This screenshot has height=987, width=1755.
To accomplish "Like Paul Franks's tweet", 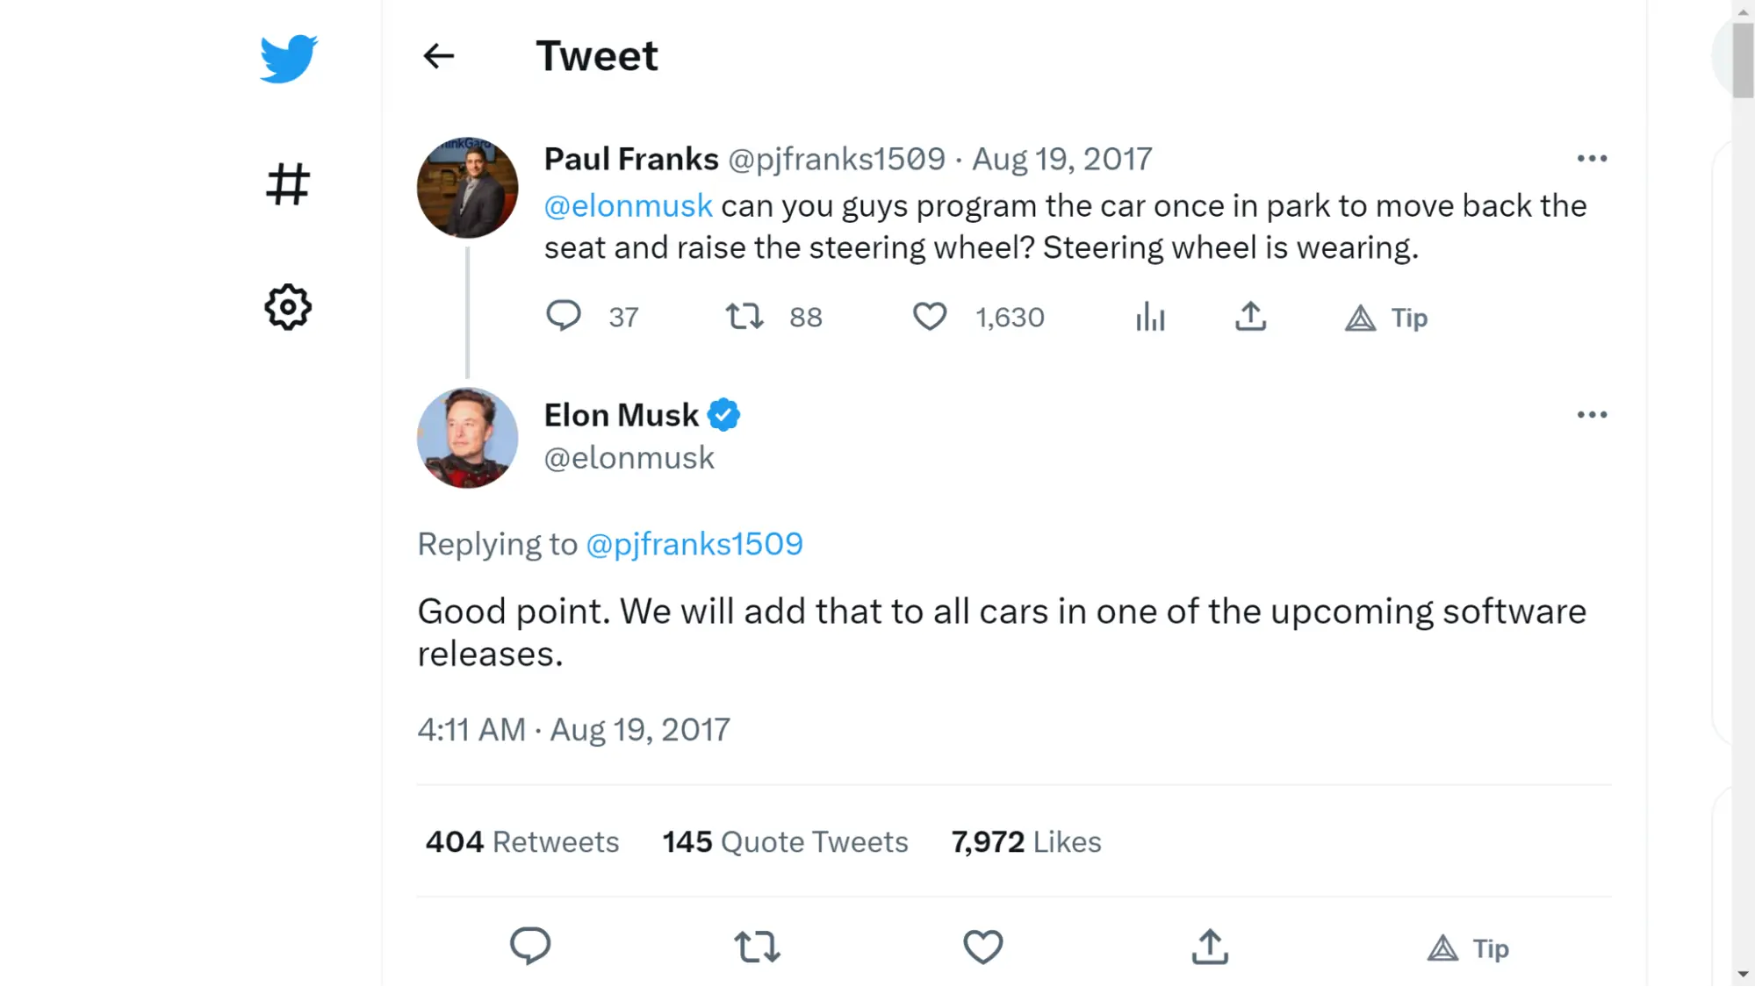I will click(x=931, y=317).
